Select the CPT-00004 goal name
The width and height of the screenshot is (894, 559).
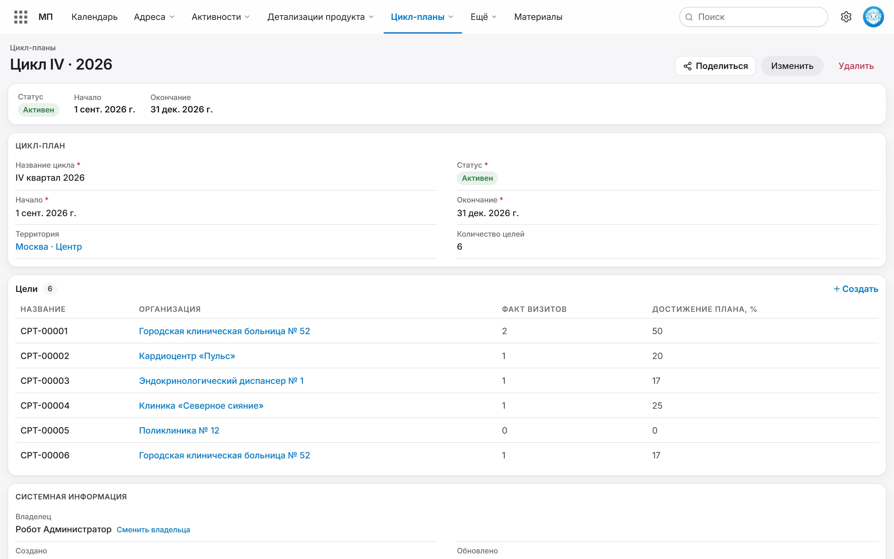tap(45, 406)
